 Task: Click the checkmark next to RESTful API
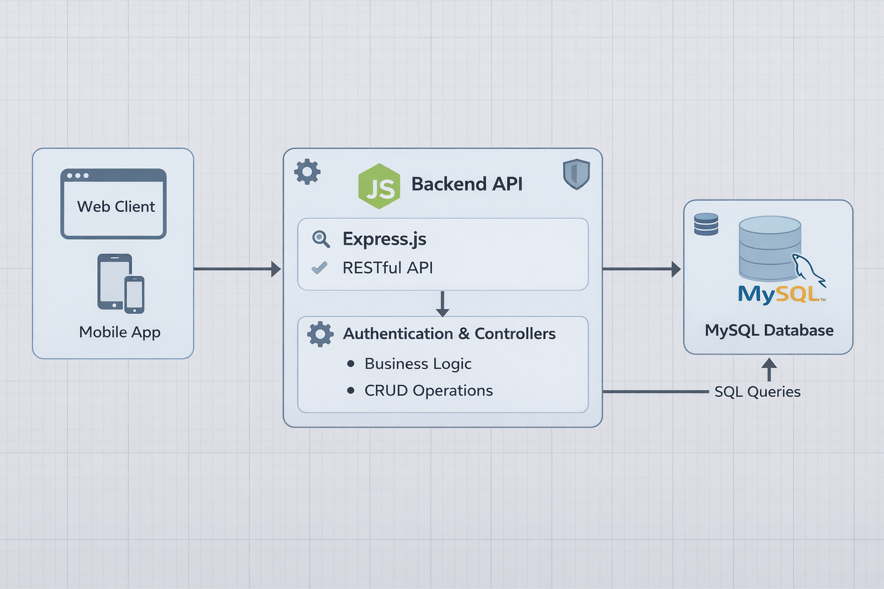click(319, 268)
